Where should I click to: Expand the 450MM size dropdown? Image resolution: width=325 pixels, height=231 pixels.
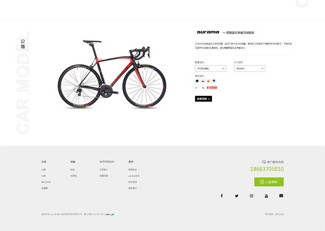[x=250, y=69]
